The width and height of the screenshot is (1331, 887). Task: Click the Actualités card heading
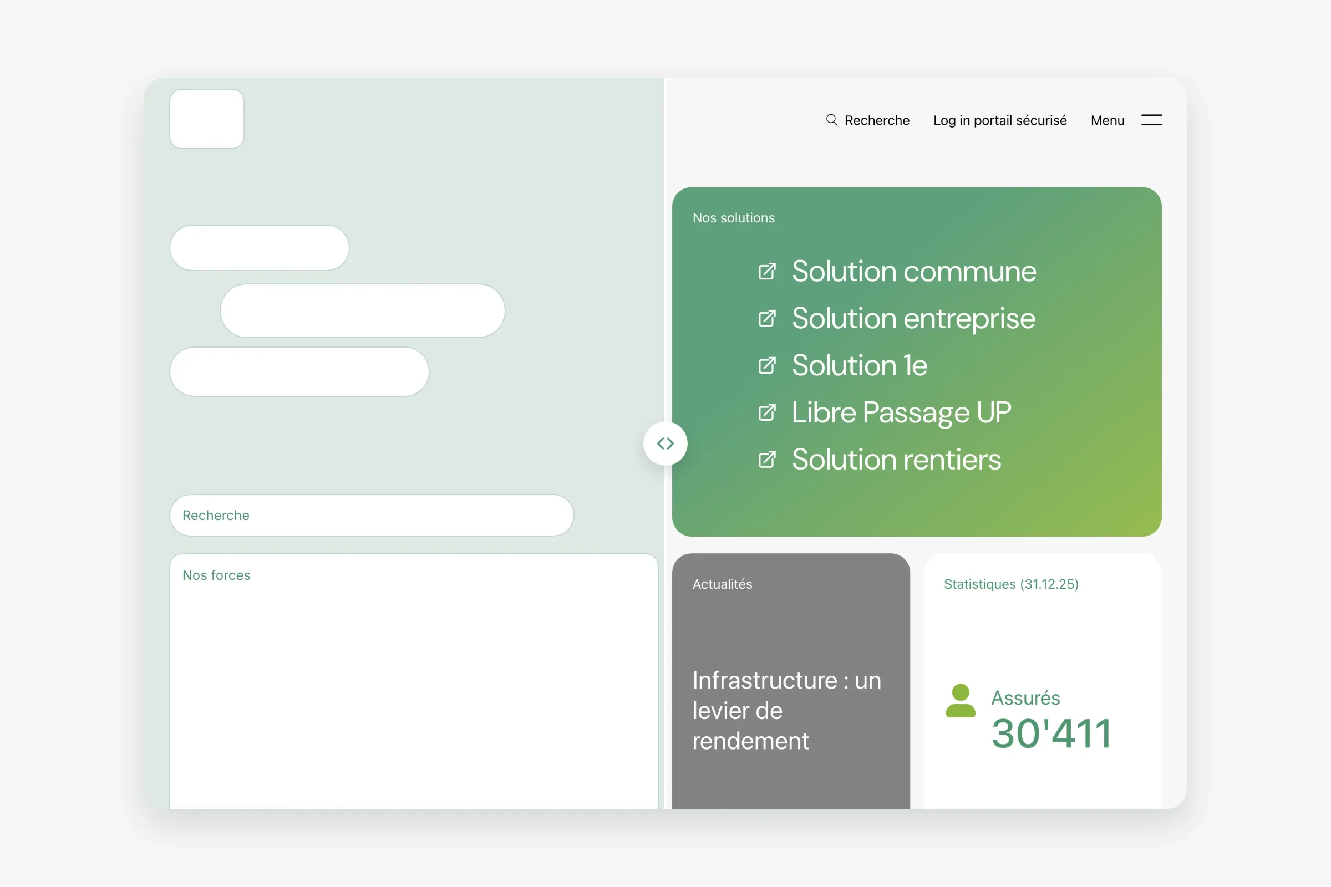(722, 584)
